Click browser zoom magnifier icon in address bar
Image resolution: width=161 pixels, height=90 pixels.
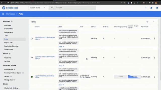[121, 3]
